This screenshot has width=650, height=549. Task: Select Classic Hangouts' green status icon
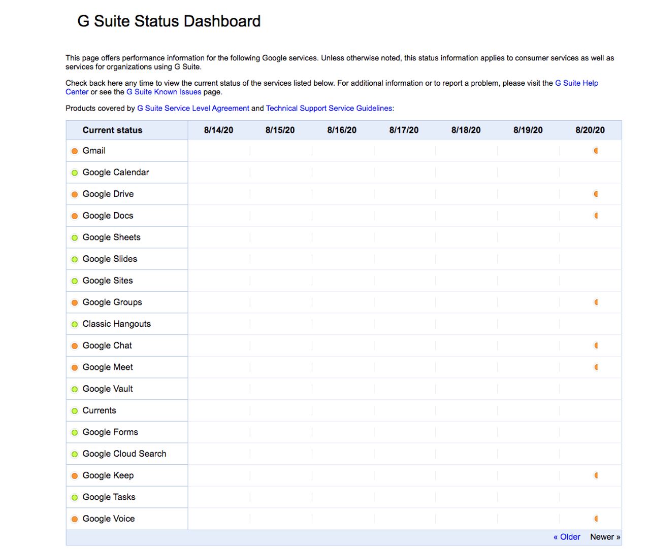[x=74, y=324]
